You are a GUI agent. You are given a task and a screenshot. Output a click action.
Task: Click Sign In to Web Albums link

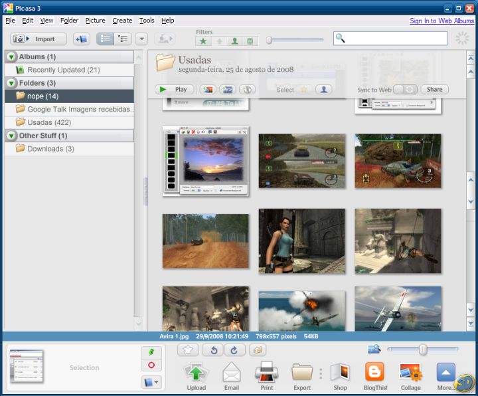[x=441, y=21]
